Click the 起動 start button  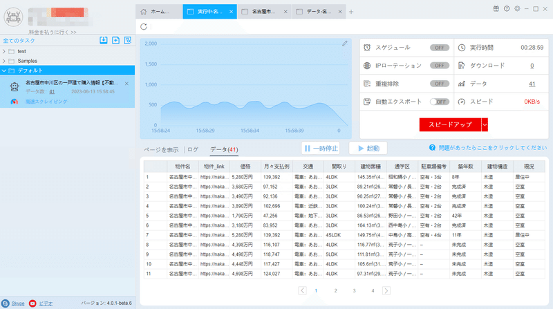(368, 148)
